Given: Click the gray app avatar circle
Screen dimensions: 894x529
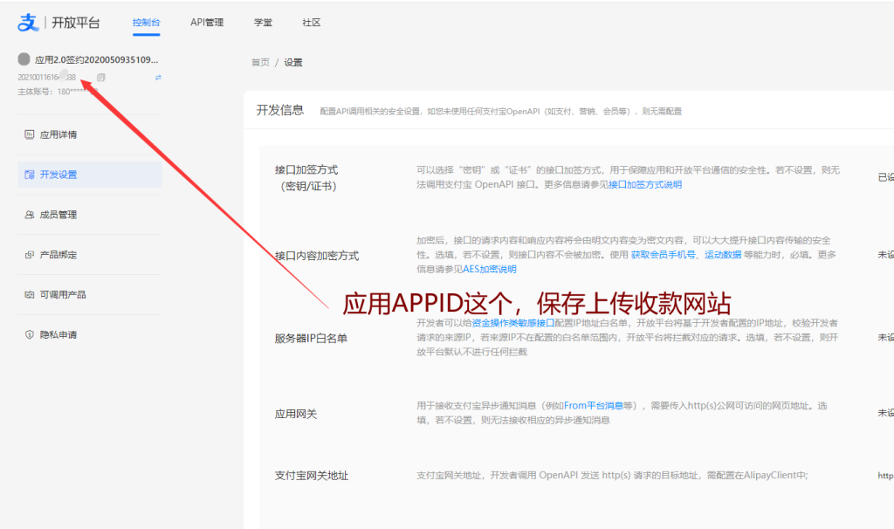Looking at the screenshot, I should (24, 58).
